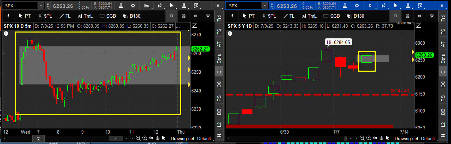
Task: Open the Btns sidebar tab between charts
Action: [219, 59]
